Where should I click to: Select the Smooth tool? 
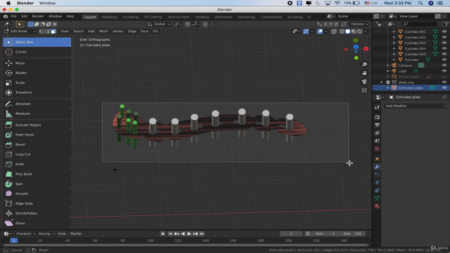[x=37, y=194]
